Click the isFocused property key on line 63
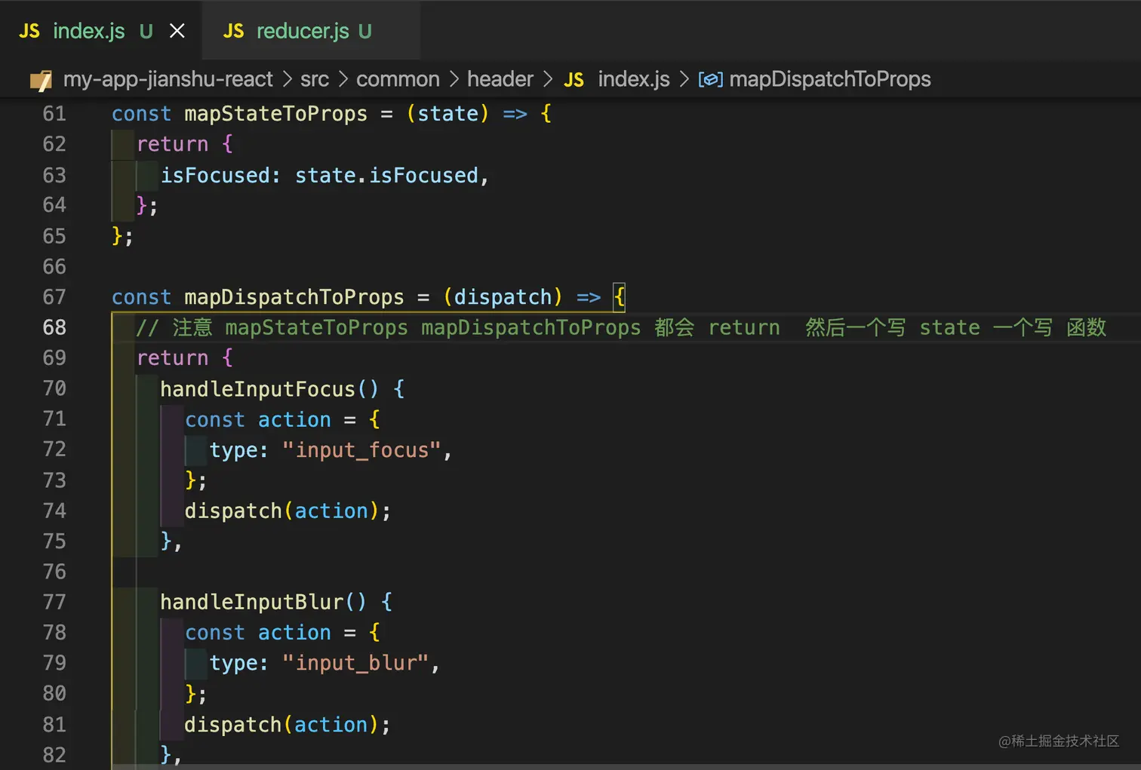 point(216,175)
